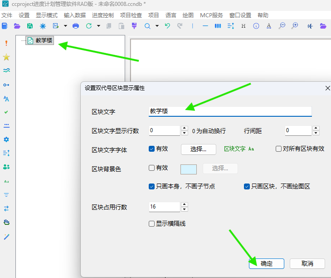Decrease 行间距 value with down arrow
This screenshot has height=278, width=331.
tap(316, 133)
